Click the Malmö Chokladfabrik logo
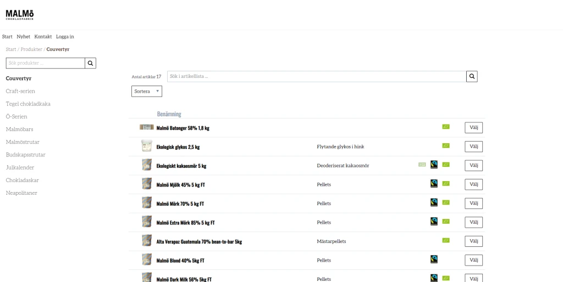This screenshot has width=563, height=282. [x=20, y=15]
